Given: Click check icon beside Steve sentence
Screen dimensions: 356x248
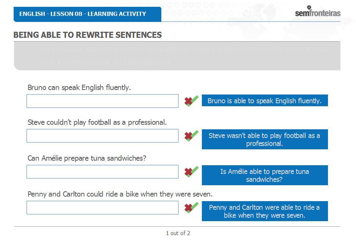Looking at the screenshot, I should [x=191, y=136].
